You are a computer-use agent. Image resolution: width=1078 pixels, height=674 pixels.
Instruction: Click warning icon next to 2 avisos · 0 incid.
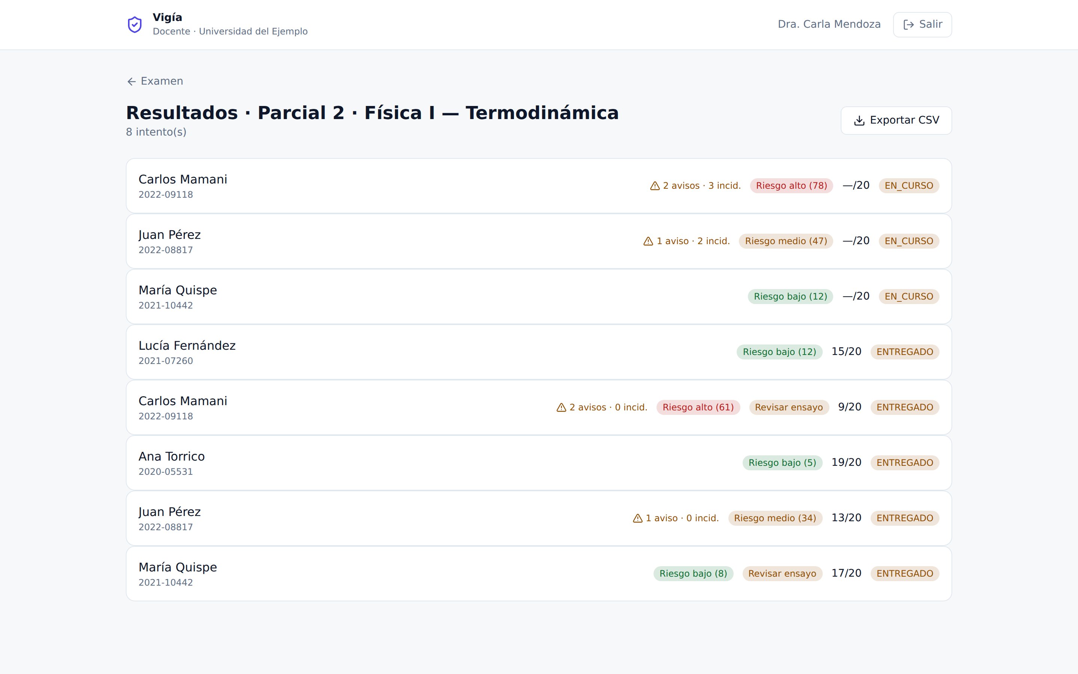pos(561,407)
